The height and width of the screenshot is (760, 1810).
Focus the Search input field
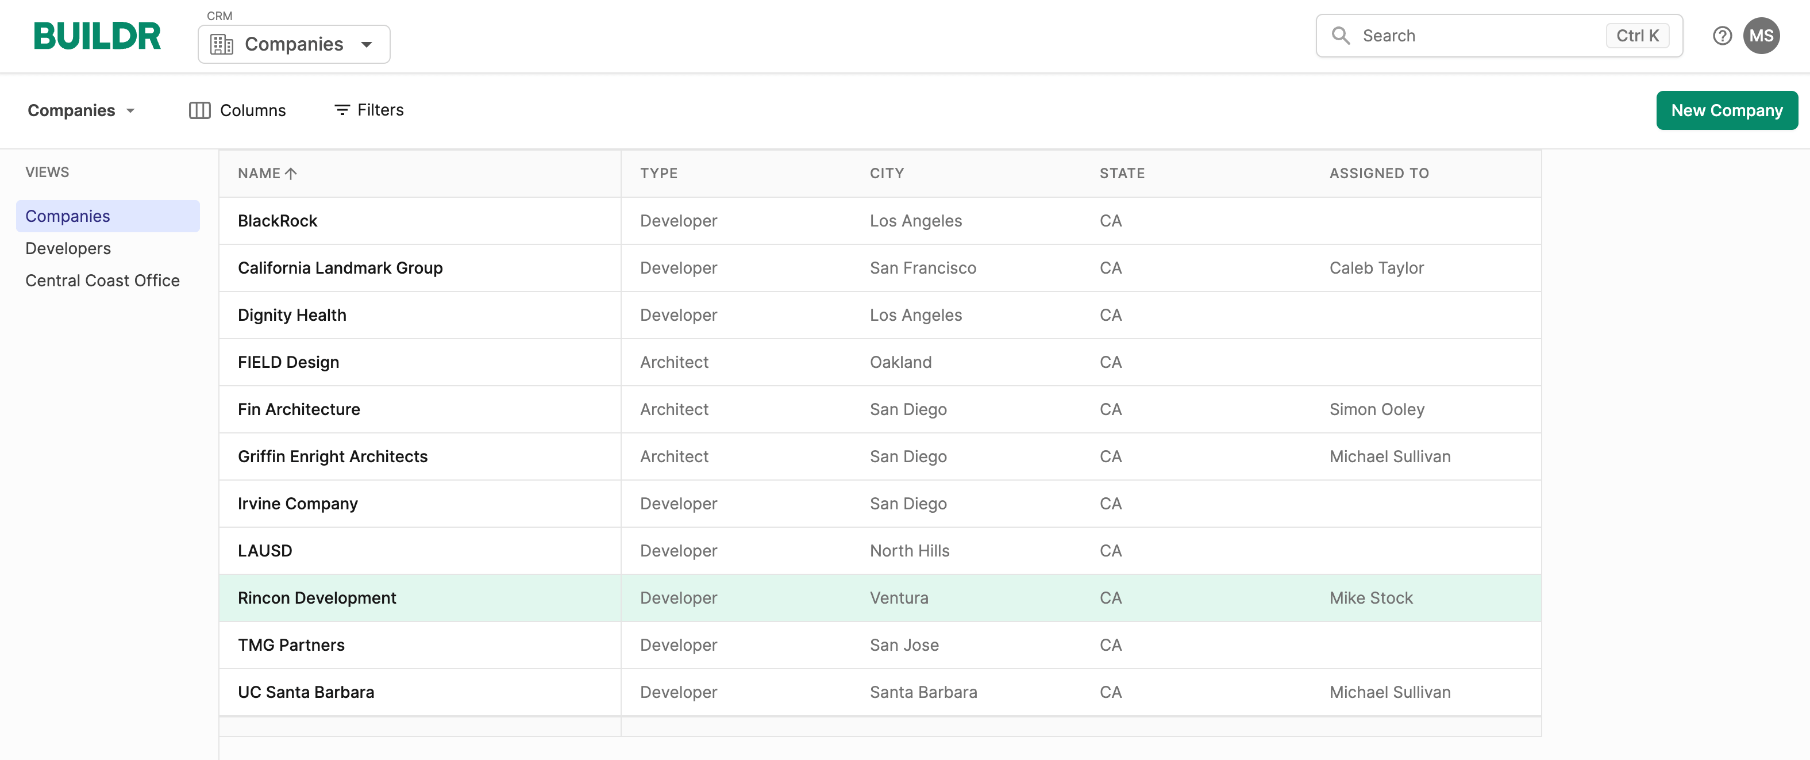[x=1499, y=36]
